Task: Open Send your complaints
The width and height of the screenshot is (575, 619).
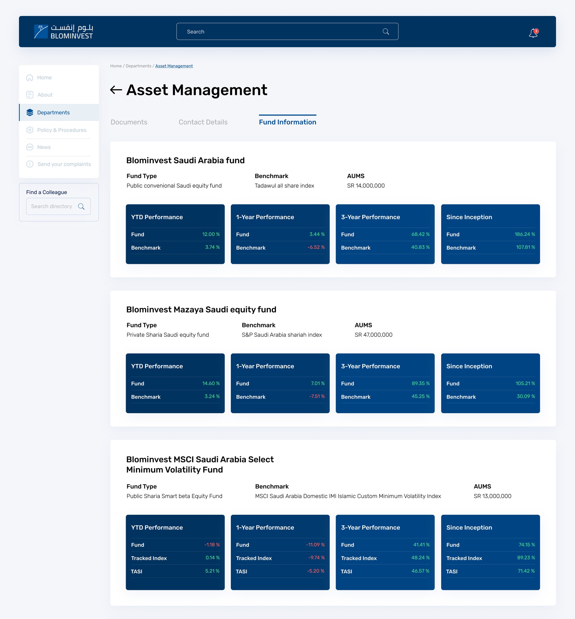Action: tap(59, 164)
